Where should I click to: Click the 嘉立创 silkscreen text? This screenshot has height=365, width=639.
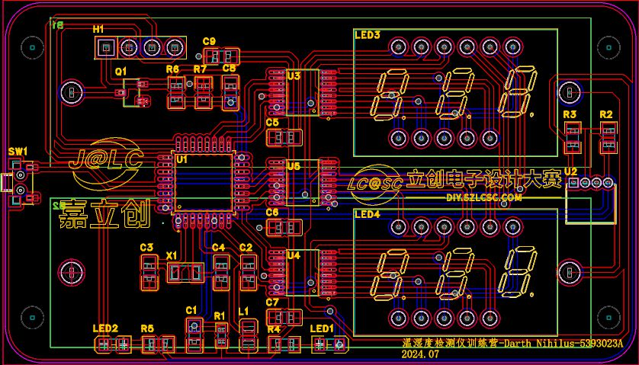click(104, 214)
